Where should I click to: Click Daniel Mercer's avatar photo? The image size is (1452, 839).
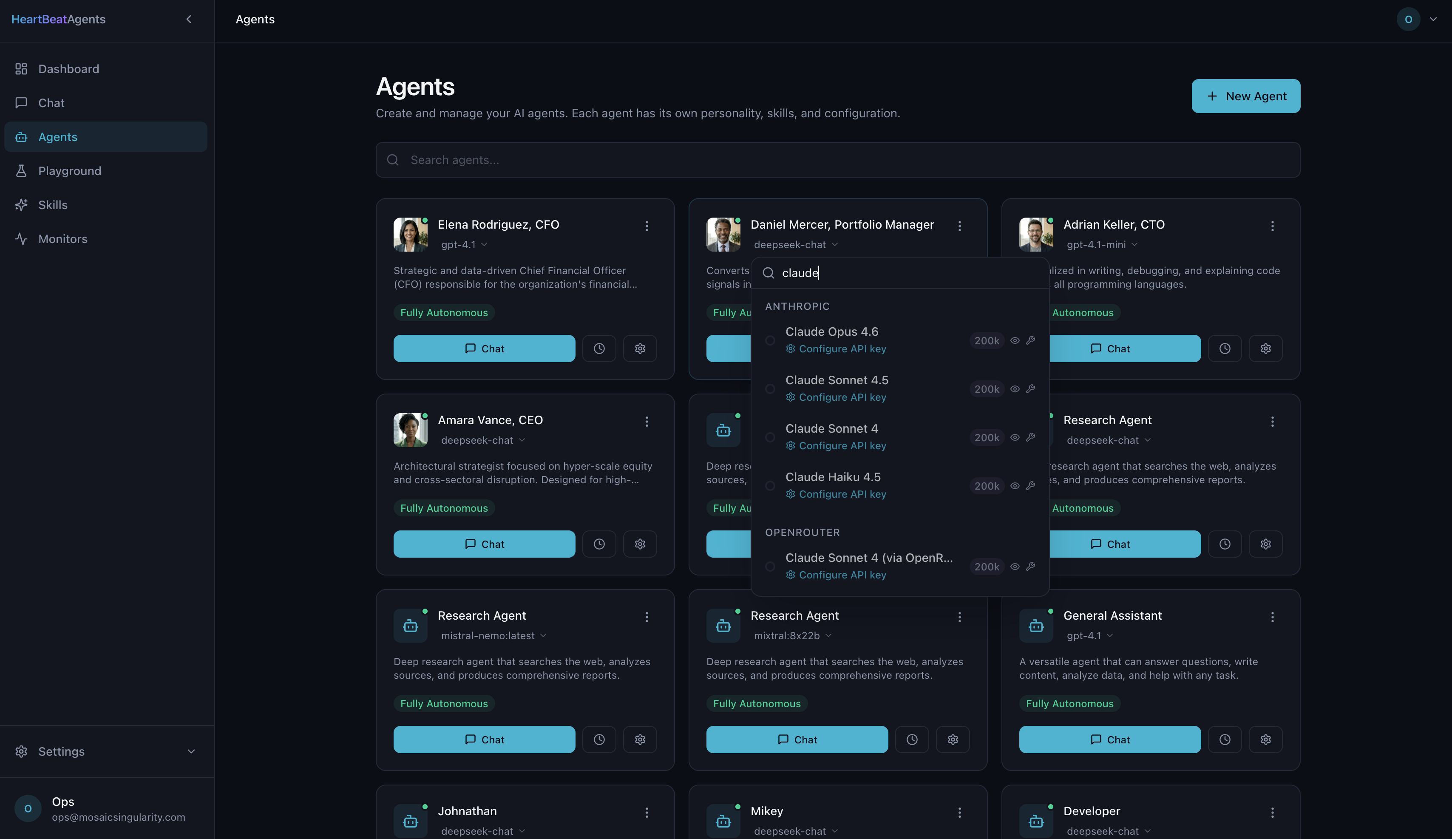pyautogui.click(x=723, y=235)
